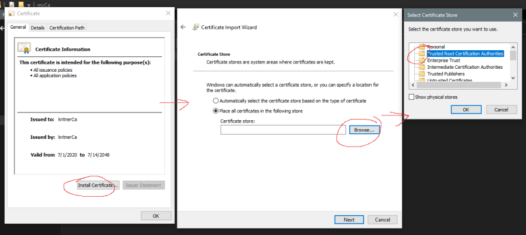Click Browse to pick a certificate store
526x235 pixels.
[x=364, y=130]
